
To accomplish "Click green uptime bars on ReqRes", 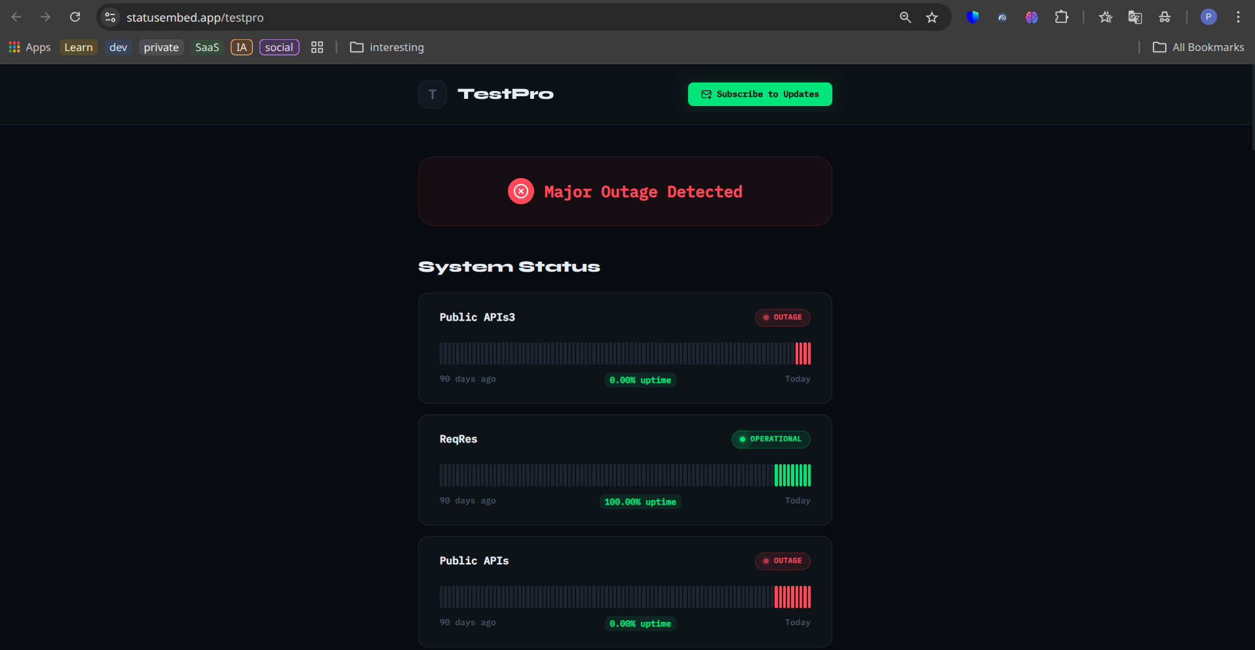I will point(793,475).
